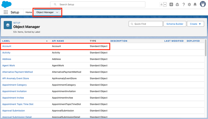Click the 'AgentWork' API name cell
Image resolution: width=208 pixels, height=119 pixels.
58,66
